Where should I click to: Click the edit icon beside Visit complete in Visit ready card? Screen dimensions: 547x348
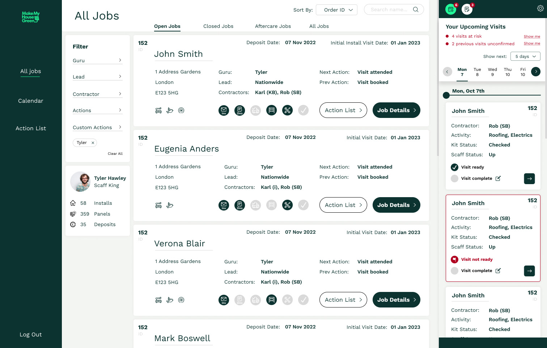(x=498, y=178)
